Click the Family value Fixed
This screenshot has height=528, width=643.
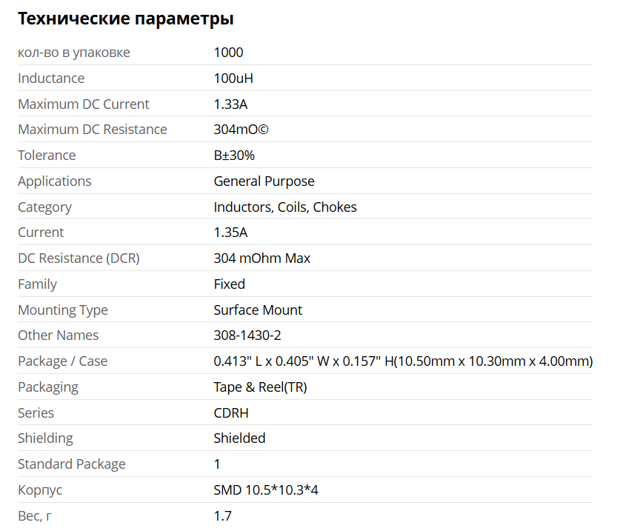point(229,284)
